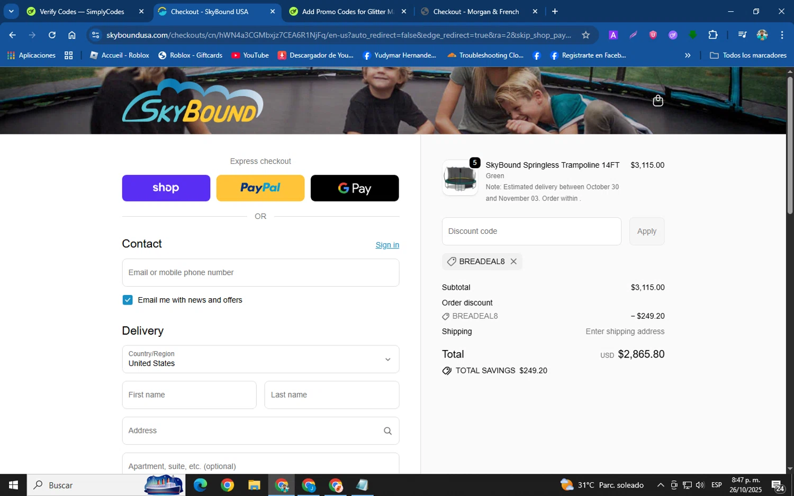
Task: View site information icon in address bar
Action: [x=95, y=35]
